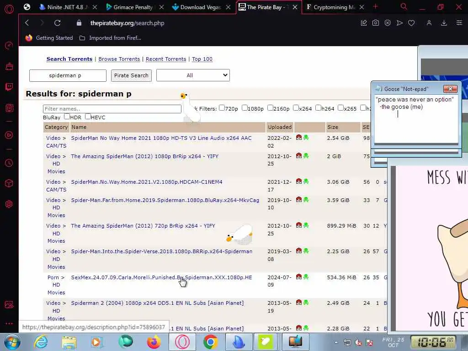Add page to bookmarks with heart icon
Image resolution: width=468 pixels, height=351 pixels.
(x=411, y=23)
